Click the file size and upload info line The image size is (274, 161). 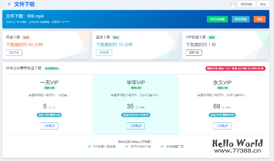(x=37, y=22)
